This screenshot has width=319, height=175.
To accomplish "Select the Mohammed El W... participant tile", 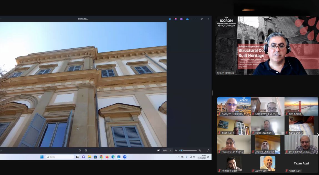I will click(268, 106).
